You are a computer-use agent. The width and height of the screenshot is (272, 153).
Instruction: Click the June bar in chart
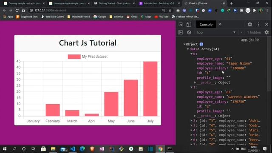click(131, 98)
